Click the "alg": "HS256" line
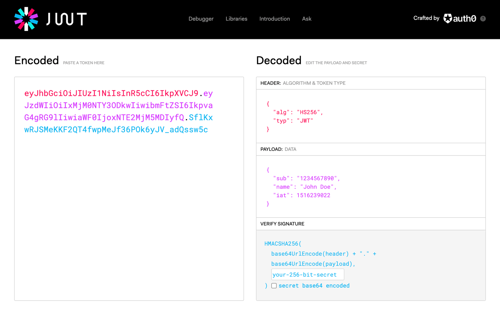Image resolution: width=500 pixels, height=313 pixels. coord(298,112)
